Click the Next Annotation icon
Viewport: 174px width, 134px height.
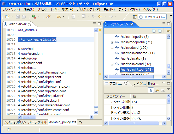click(73, 16)
